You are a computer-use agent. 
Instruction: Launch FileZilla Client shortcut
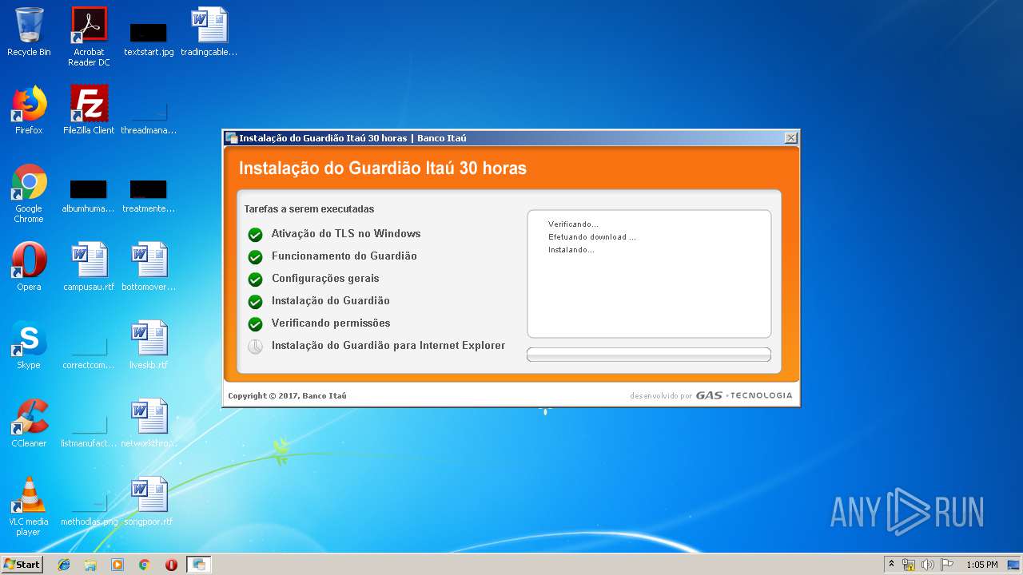(x=89, y=110)
